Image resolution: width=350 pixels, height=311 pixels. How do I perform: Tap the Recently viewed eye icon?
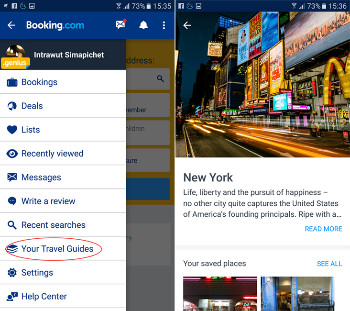pyautogui.click(x=12, y=154)
